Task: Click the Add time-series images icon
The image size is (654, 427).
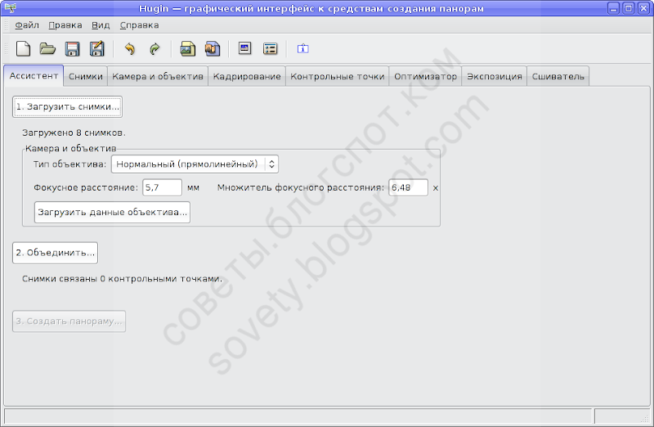Action: [213, 49]
